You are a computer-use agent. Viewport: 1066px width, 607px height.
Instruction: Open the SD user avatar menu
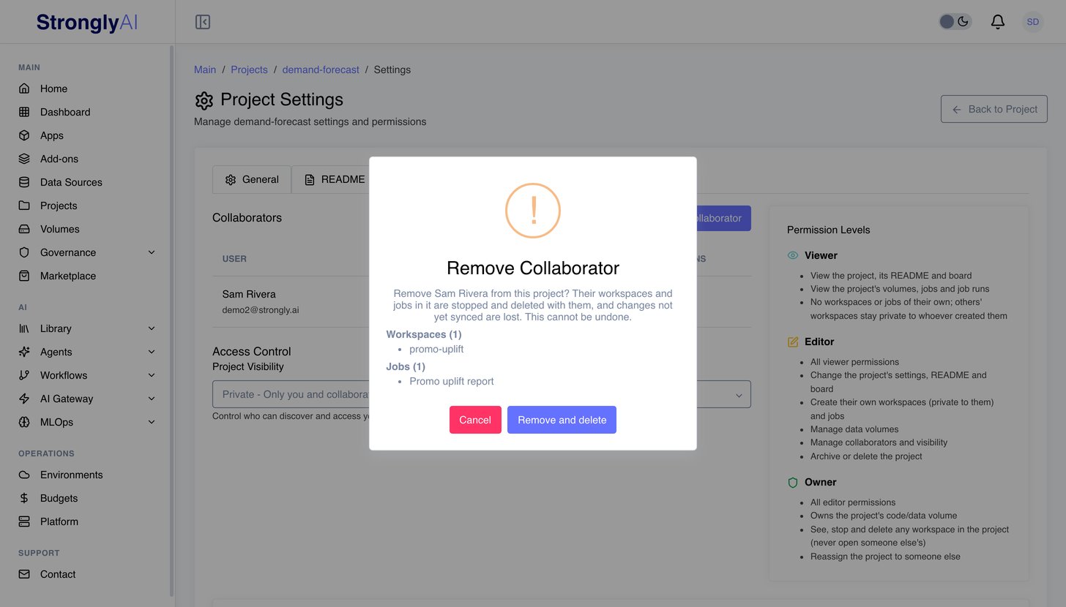click(1033, 22)
